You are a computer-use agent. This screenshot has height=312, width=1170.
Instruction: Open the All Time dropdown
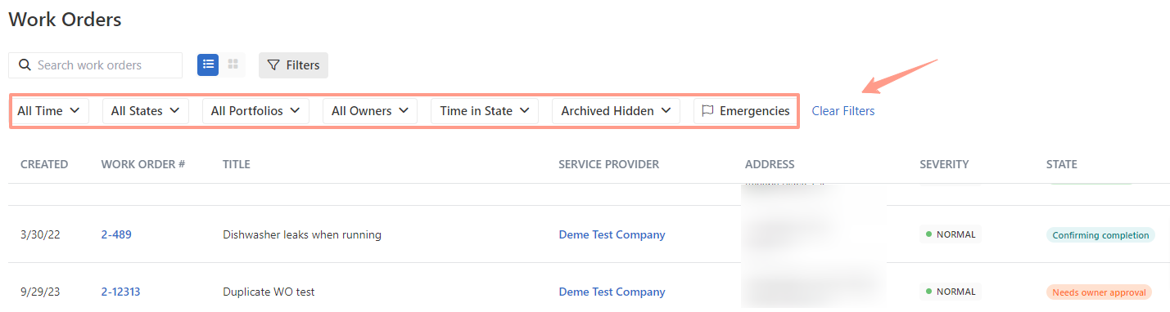(48, 111)
